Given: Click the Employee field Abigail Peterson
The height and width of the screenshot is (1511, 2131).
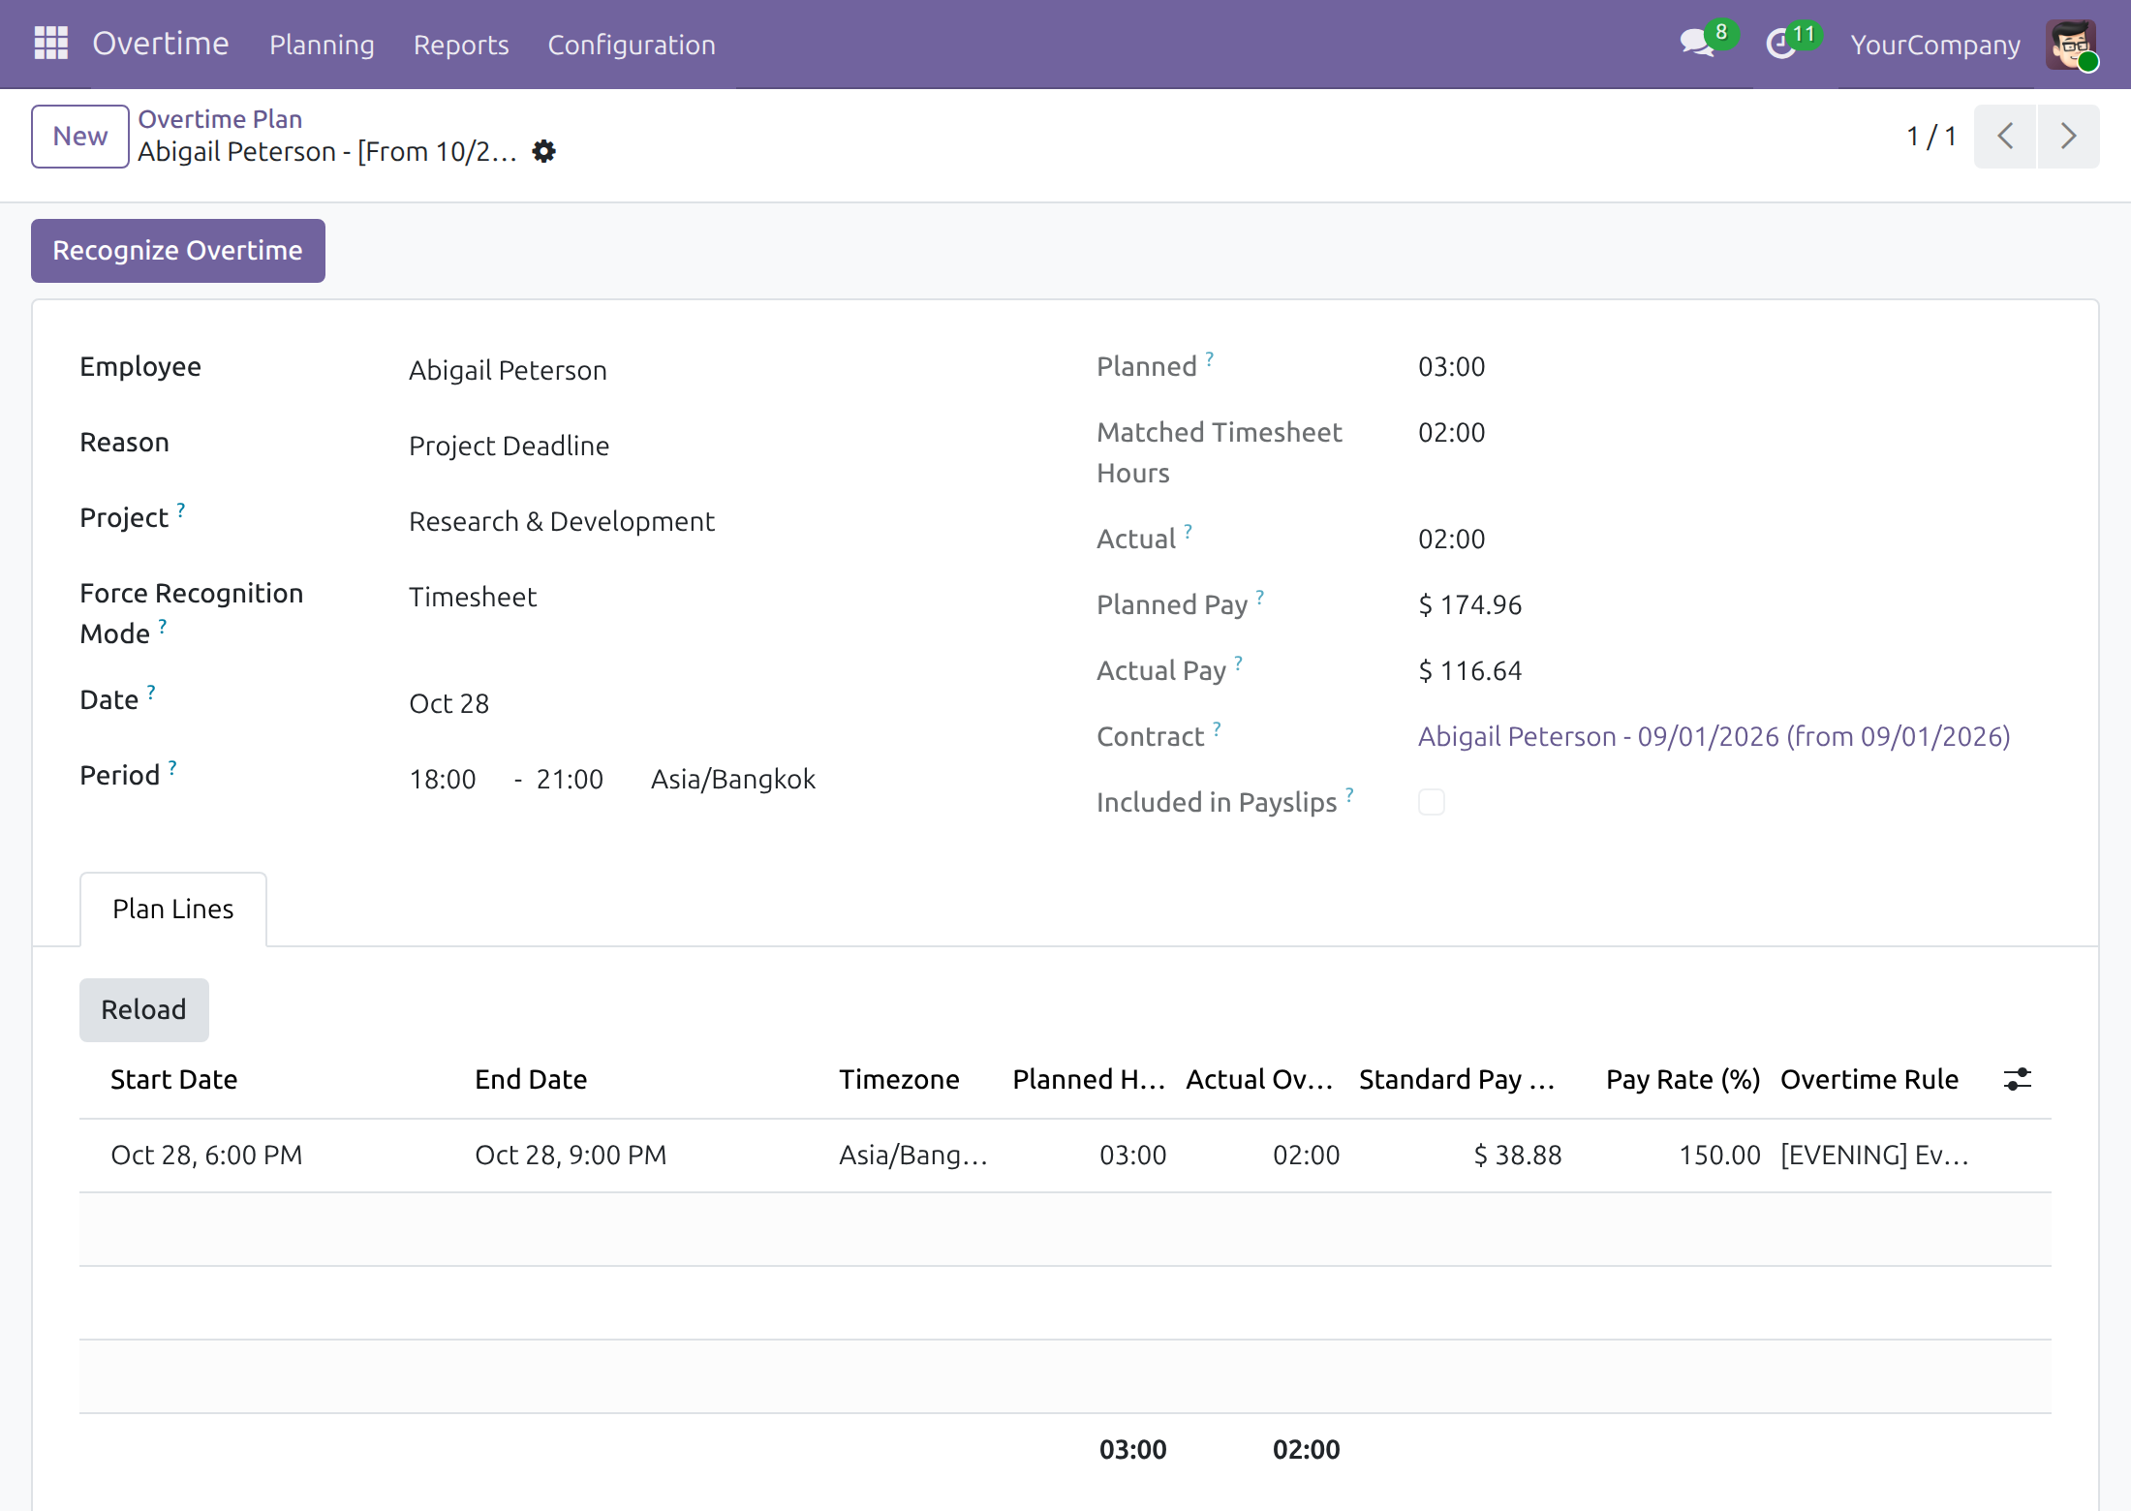Looking at the screenshot, I should click(x=509, y=371).
